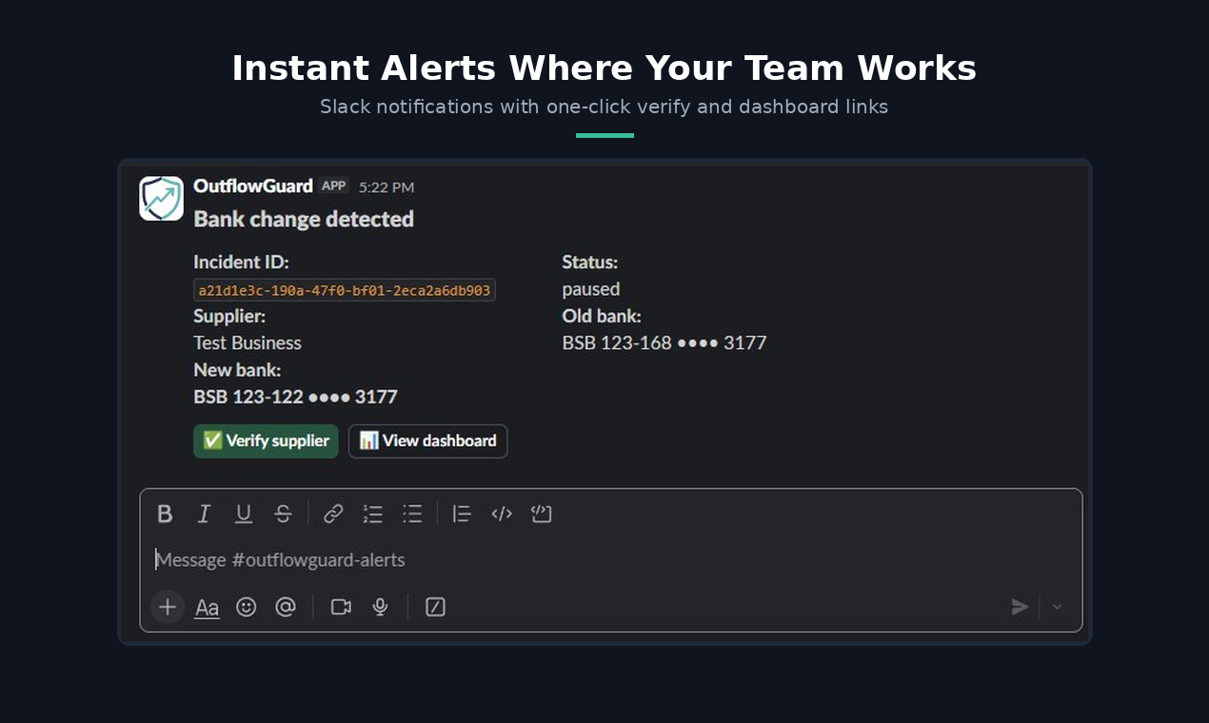
Task: Insert a code block
Action: [542, 514]
